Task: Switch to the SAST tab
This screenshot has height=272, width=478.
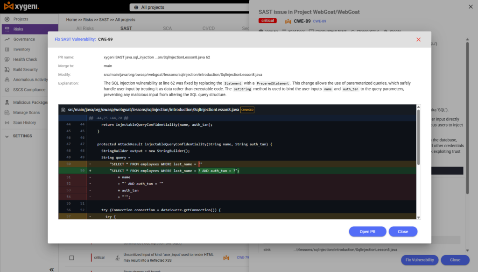Action: pos(126,29)
